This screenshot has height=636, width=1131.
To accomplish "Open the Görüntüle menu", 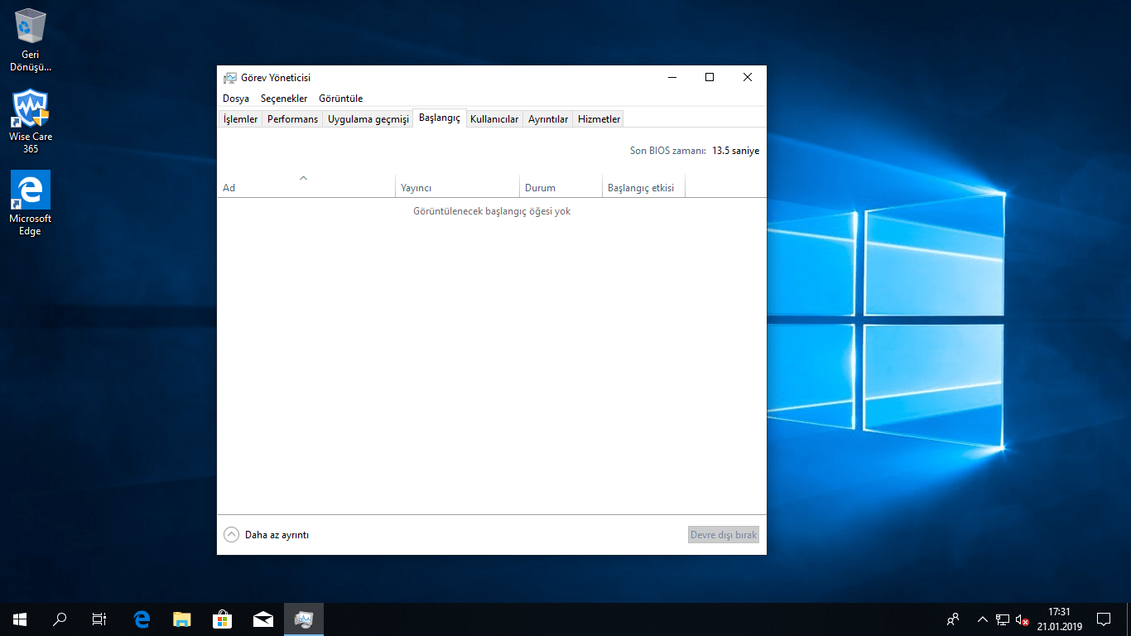I will [x=341, y=99].
